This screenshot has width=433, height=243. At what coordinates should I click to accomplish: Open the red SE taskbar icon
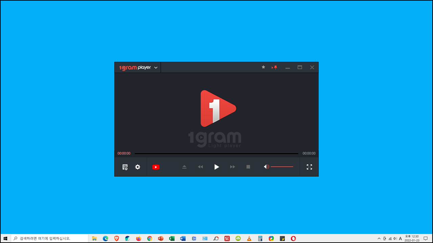227,238
